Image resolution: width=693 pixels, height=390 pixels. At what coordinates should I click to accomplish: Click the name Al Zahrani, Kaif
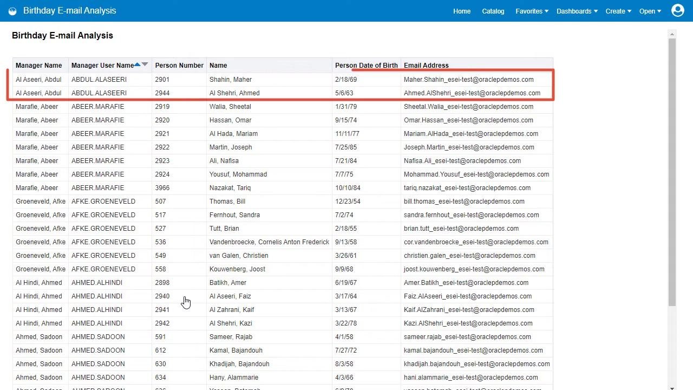[232, 310]
